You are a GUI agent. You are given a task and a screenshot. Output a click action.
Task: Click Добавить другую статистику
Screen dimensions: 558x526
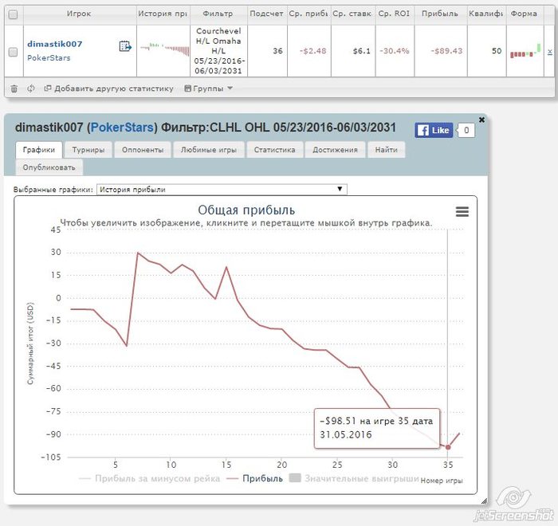(108, 88)
